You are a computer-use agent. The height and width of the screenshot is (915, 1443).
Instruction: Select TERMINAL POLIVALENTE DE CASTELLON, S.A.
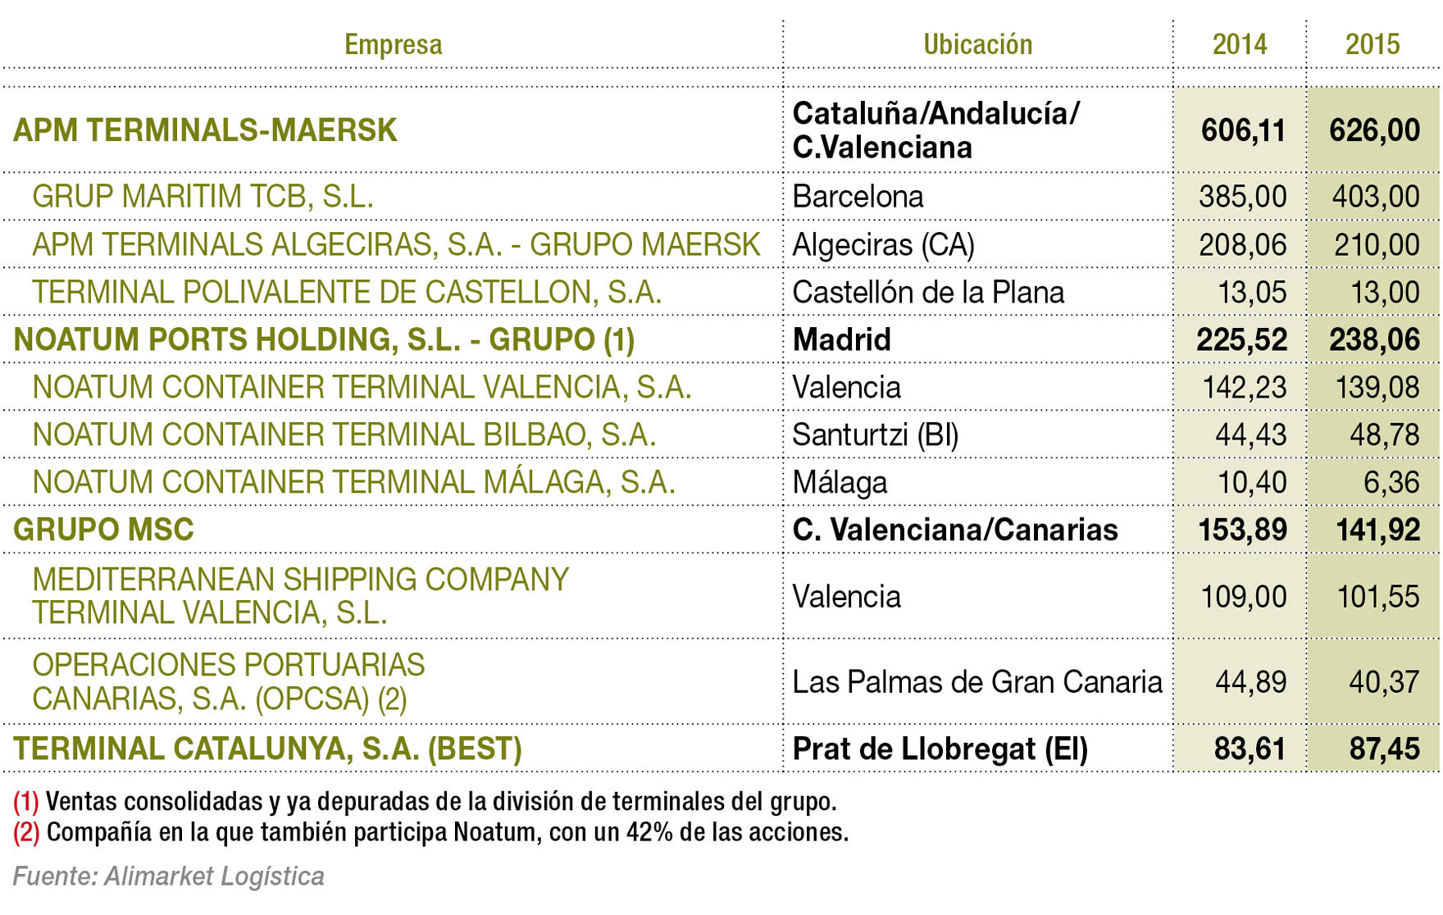346,292
